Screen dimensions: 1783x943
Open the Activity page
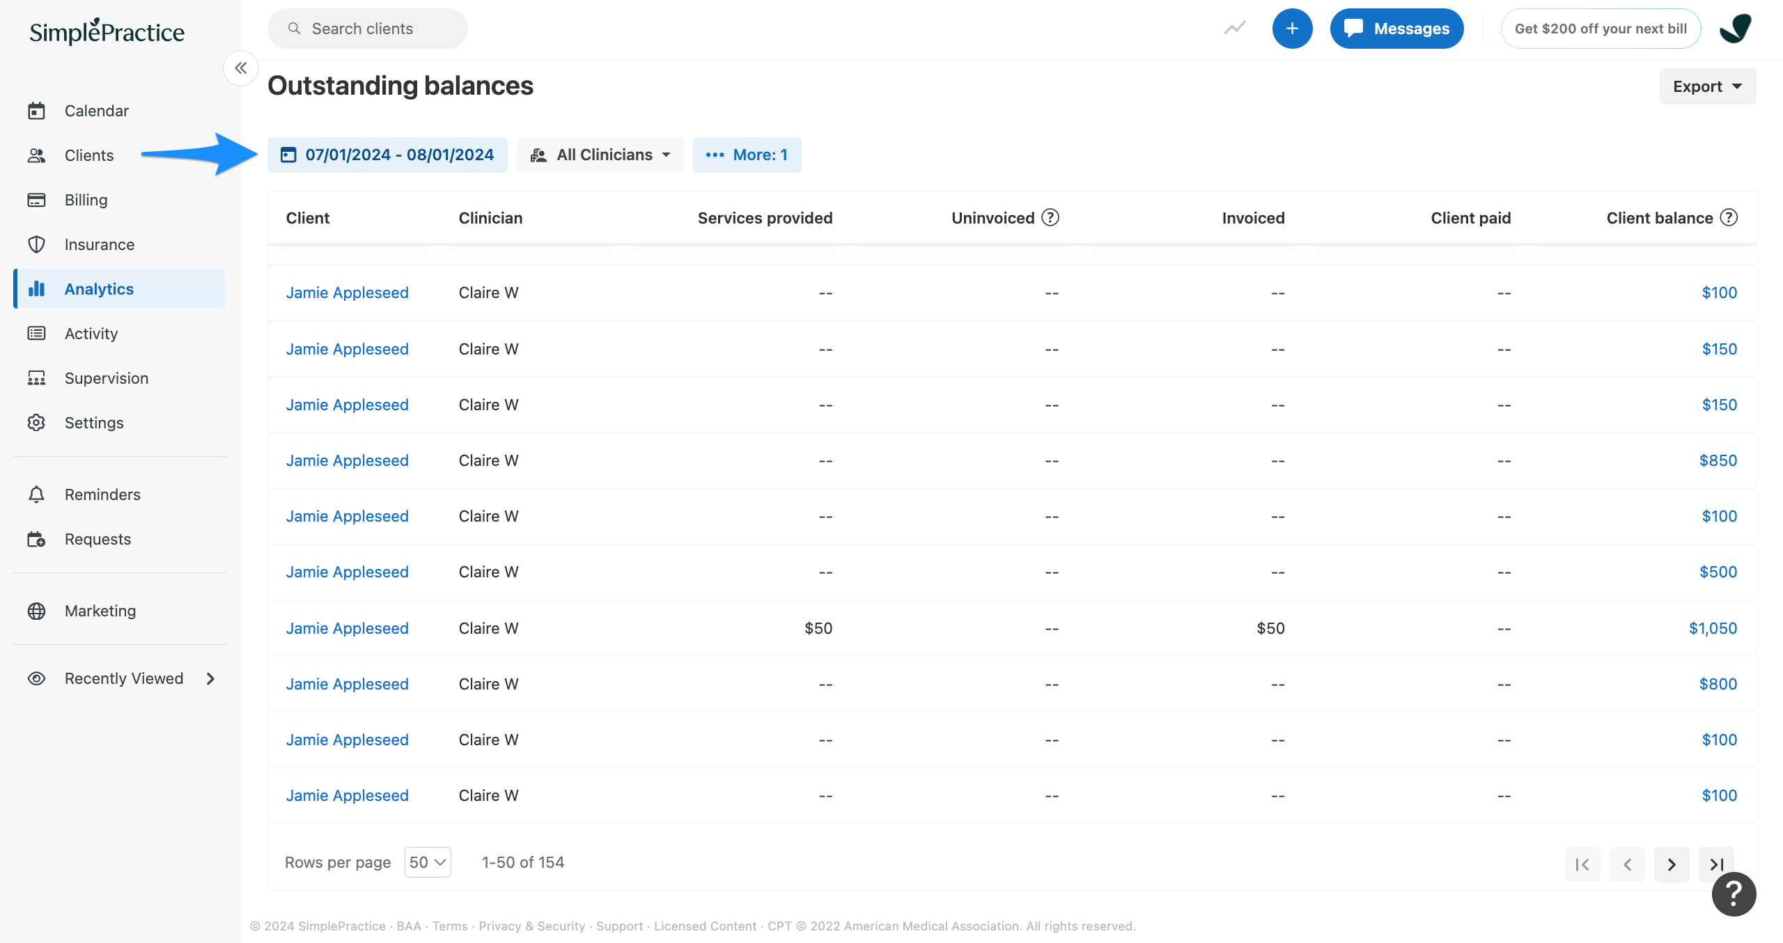(91, 334)
